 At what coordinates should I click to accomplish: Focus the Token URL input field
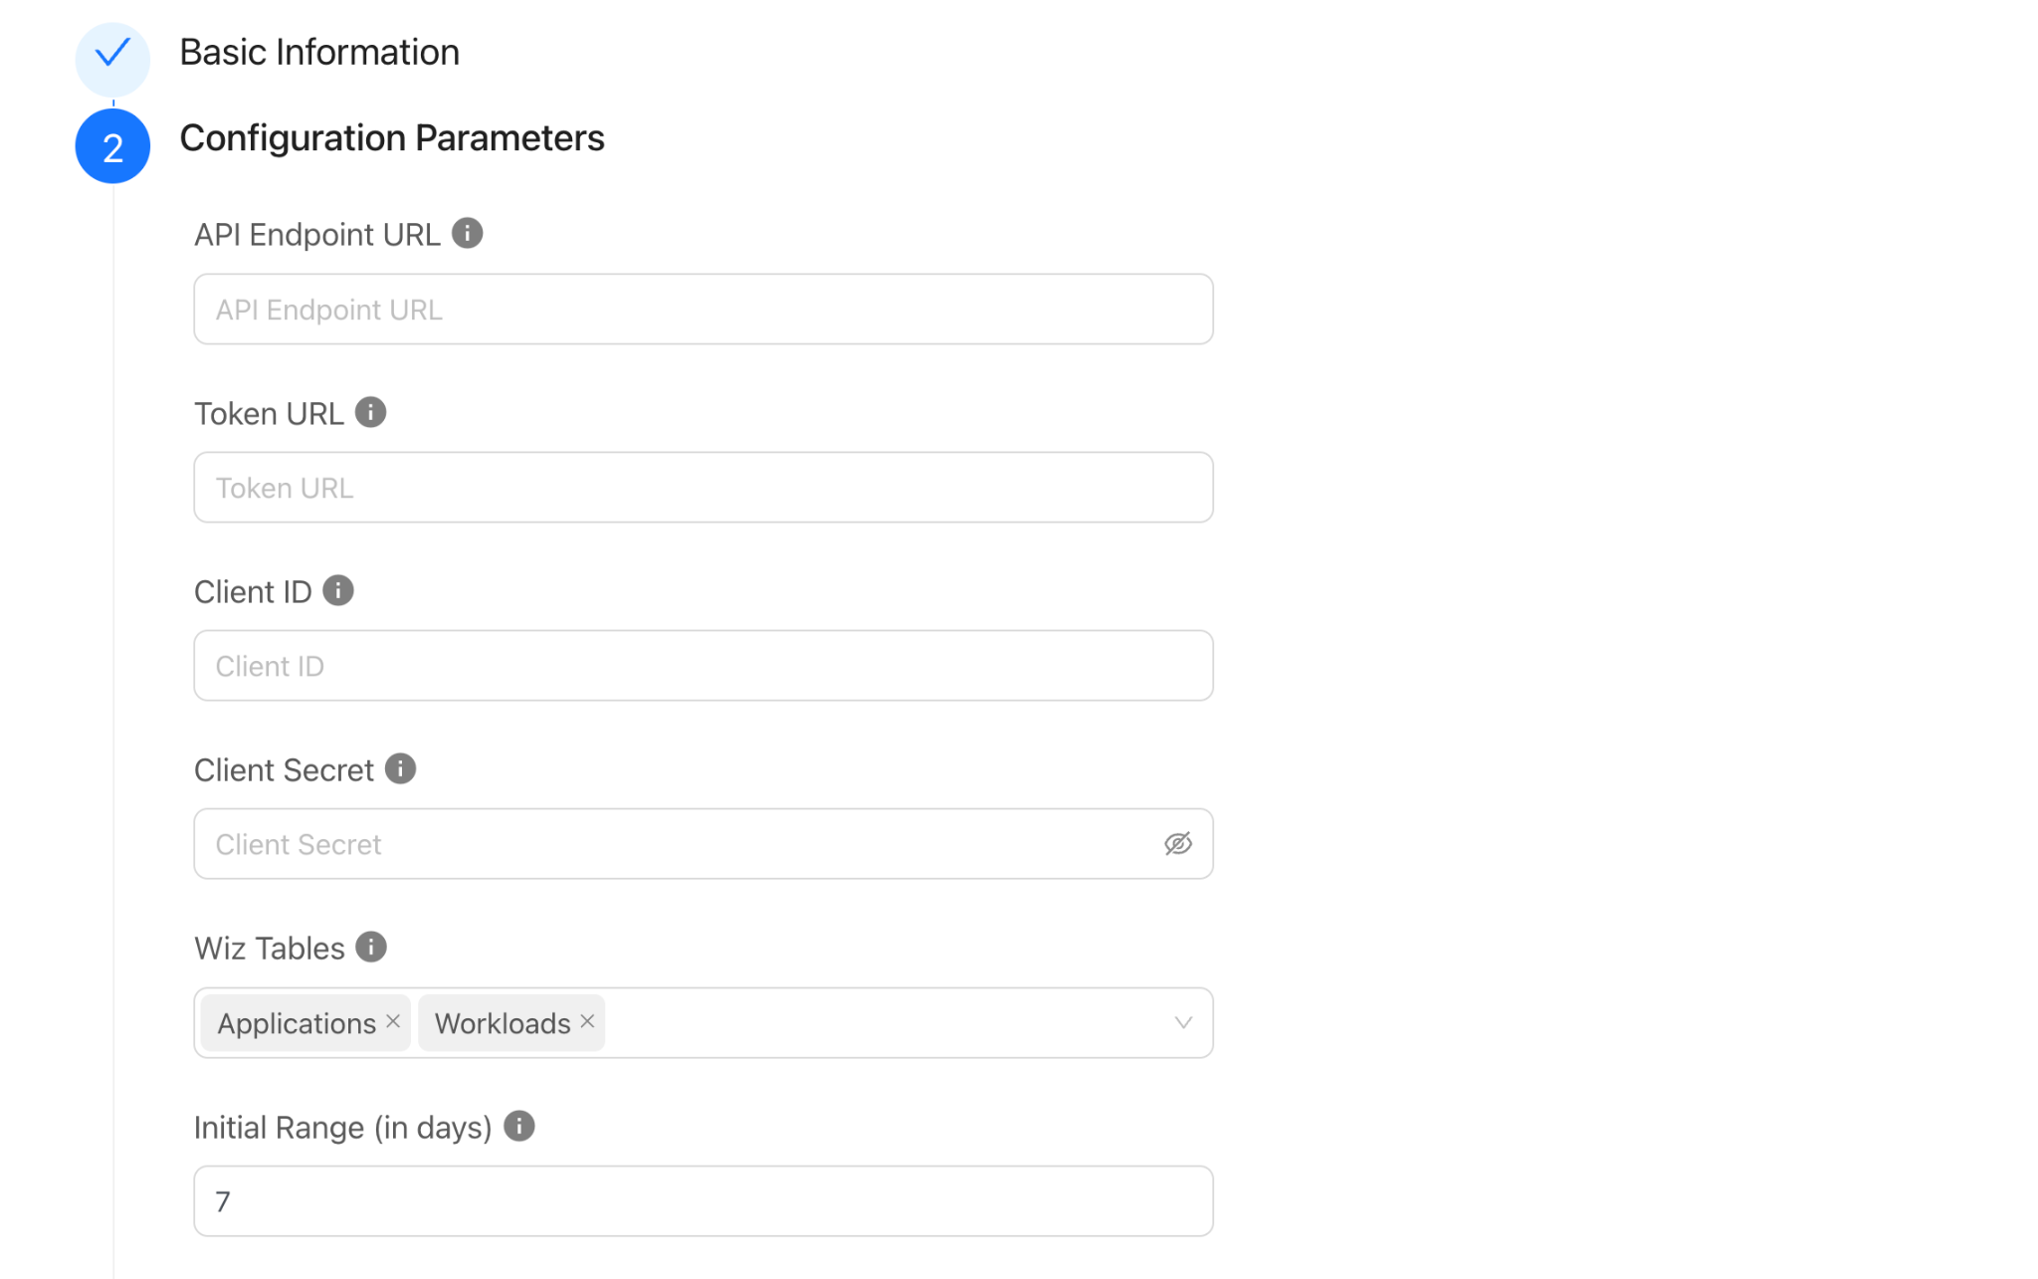(x=704, y=488)
